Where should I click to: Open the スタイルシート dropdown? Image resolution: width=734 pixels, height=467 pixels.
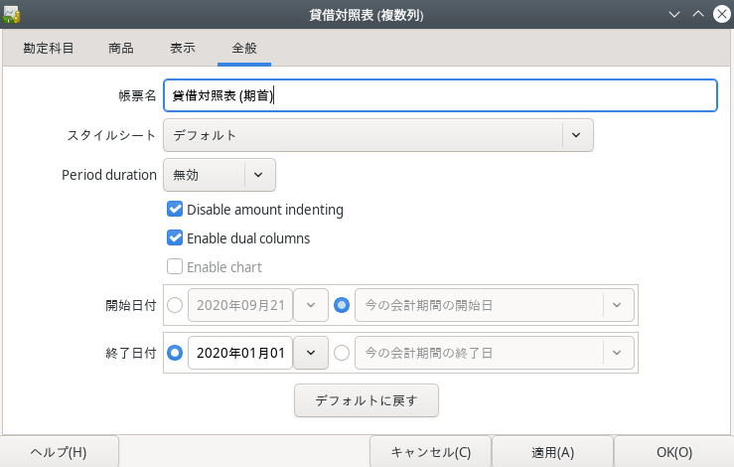pos(378,135)
